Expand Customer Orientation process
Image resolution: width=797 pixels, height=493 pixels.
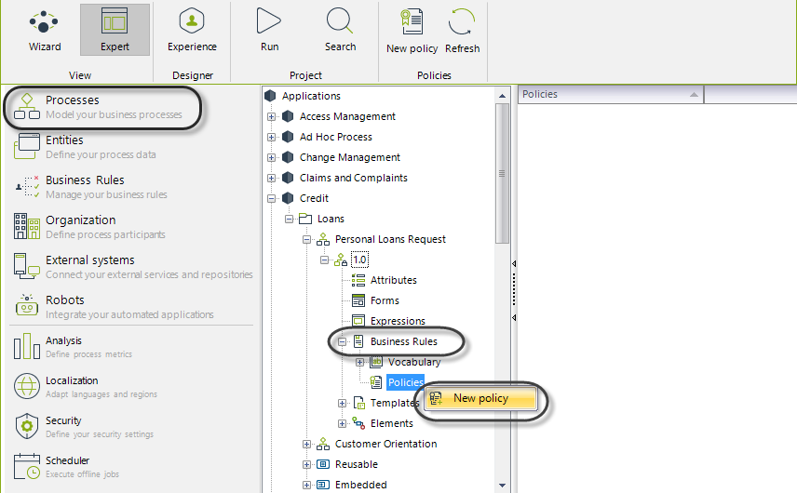point(306,445)
